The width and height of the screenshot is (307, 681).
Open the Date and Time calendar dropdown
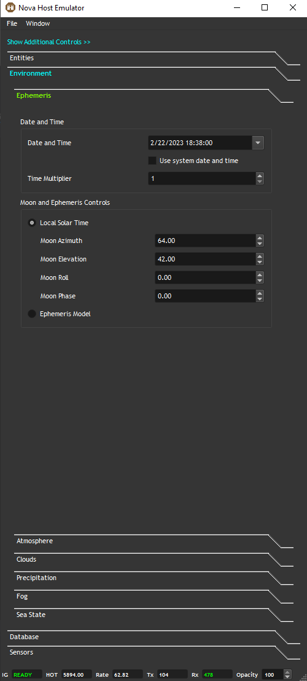[258, 143]
